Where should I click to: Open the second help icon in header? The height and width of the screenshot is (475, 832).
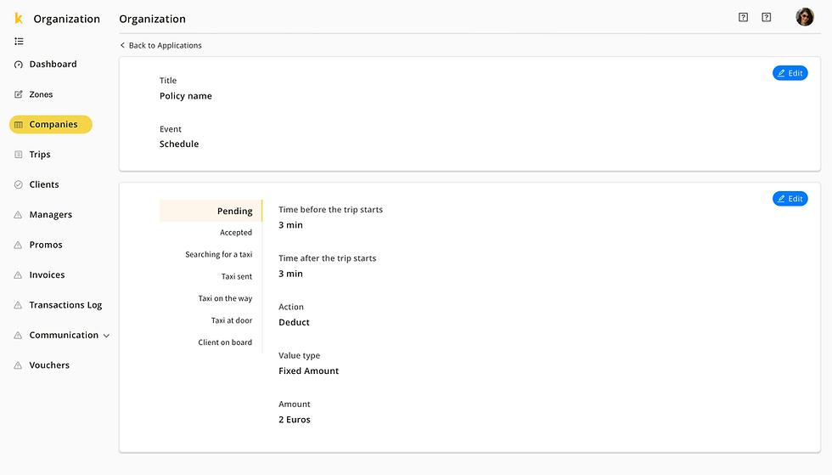[767, 17]
